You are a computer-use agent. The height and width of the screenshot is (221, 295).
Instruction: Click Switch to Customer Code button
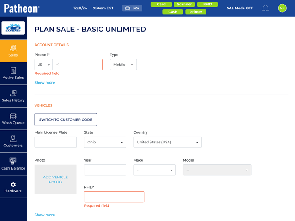pos(66,119)
